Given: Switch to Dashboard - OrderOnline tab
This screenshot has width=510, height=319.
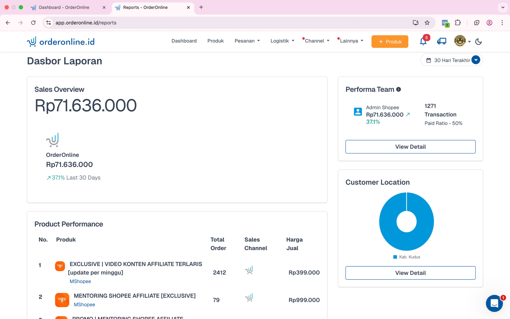Looking at the screenshot, I should pos(64,7).
